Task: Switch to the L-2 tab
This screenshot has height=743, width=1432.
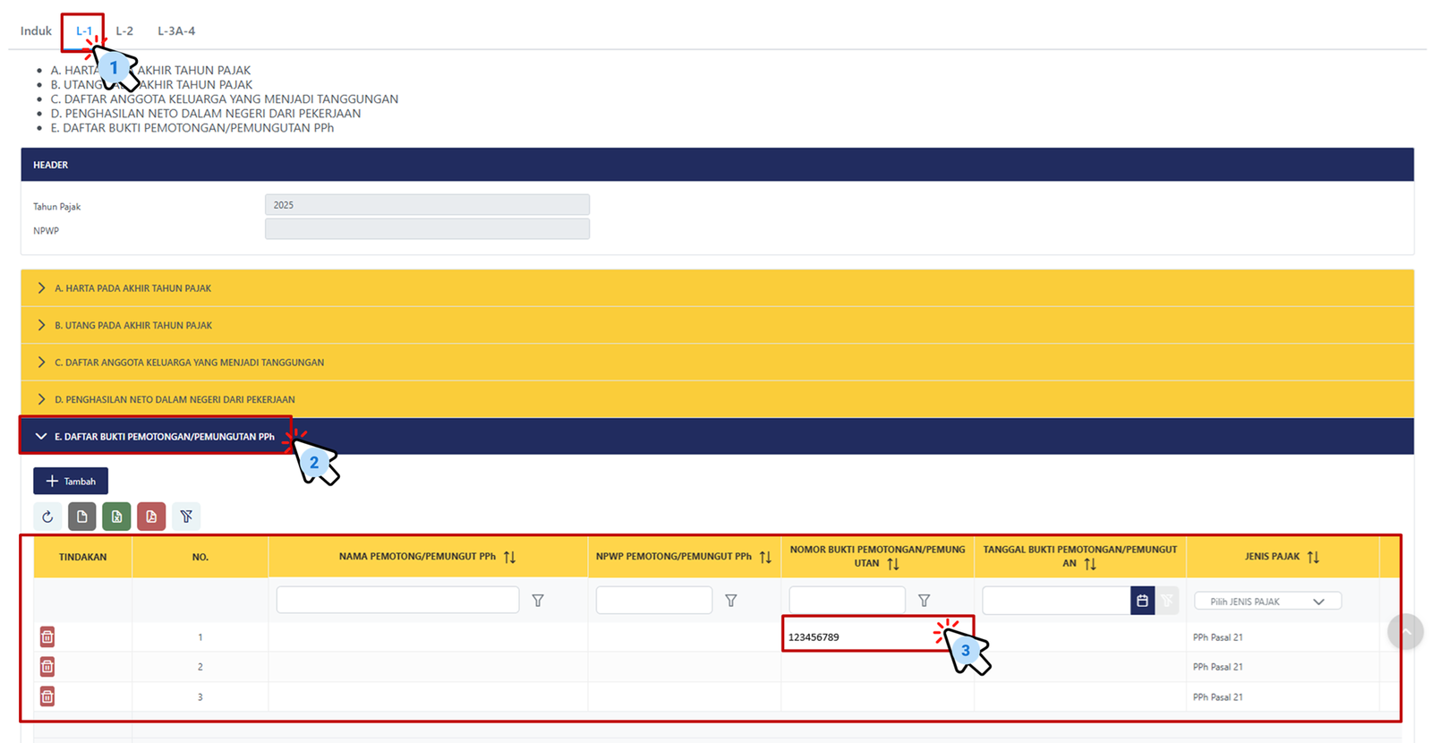Action: (x=124, y=30)
